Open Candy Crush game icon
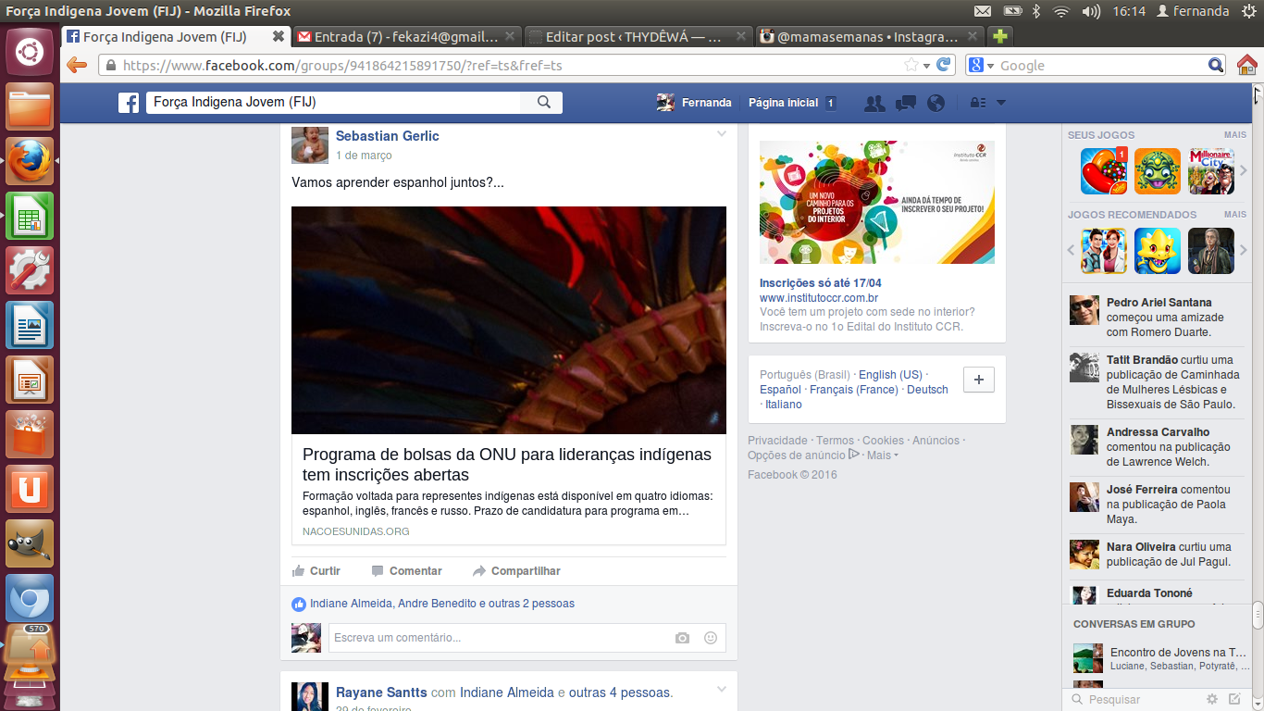Viewport: 1264px width, 711px height. point(1104,171)
